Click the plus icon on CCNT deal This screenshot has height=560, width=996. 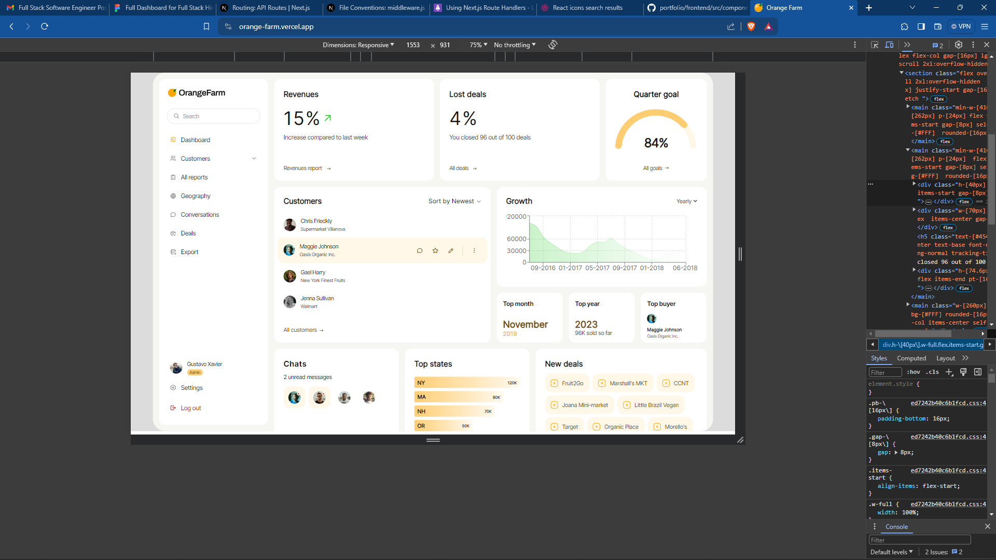(x=666, y=383)
